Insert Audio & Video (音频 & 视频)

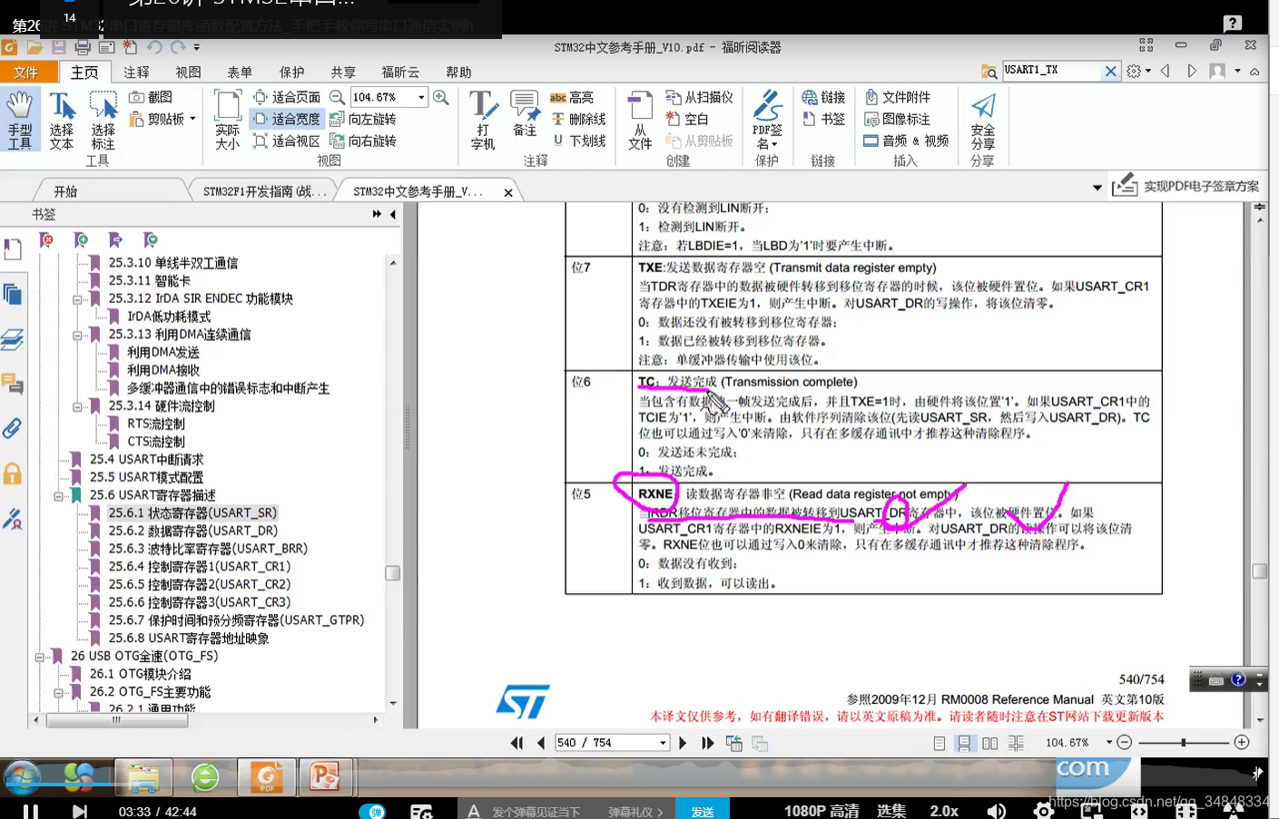coord(906,141)
